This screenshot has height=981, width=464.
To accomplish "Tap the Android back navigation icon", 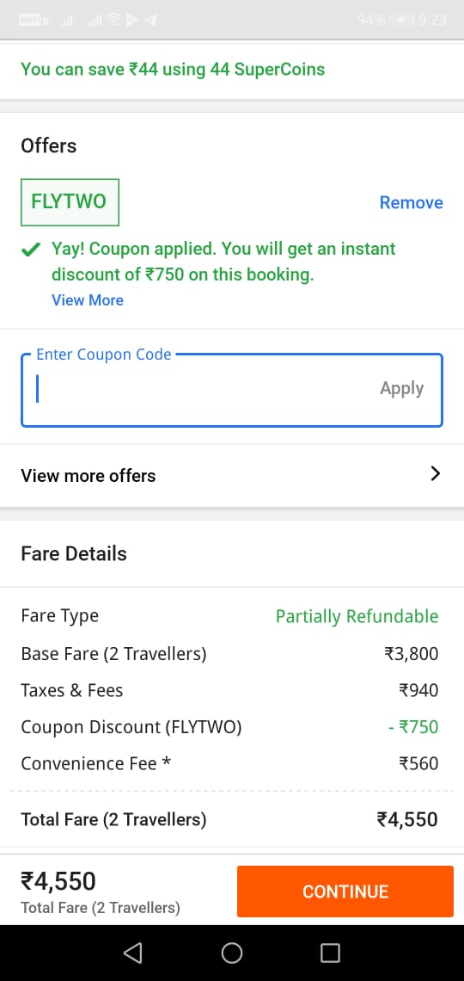I will pyautogui.click(x=133, y=953).
